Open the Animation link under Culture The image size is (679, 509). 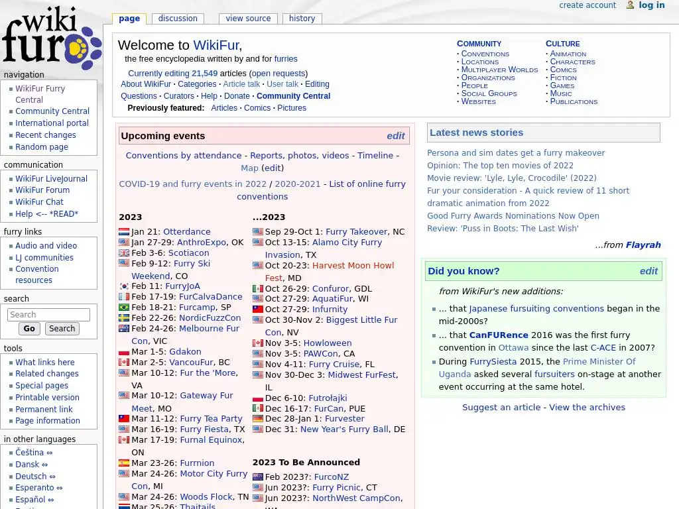568,54
